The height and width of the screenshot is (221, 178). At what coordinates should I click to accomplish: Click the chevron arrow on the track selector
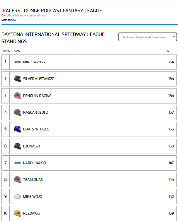tap(174, 37)
